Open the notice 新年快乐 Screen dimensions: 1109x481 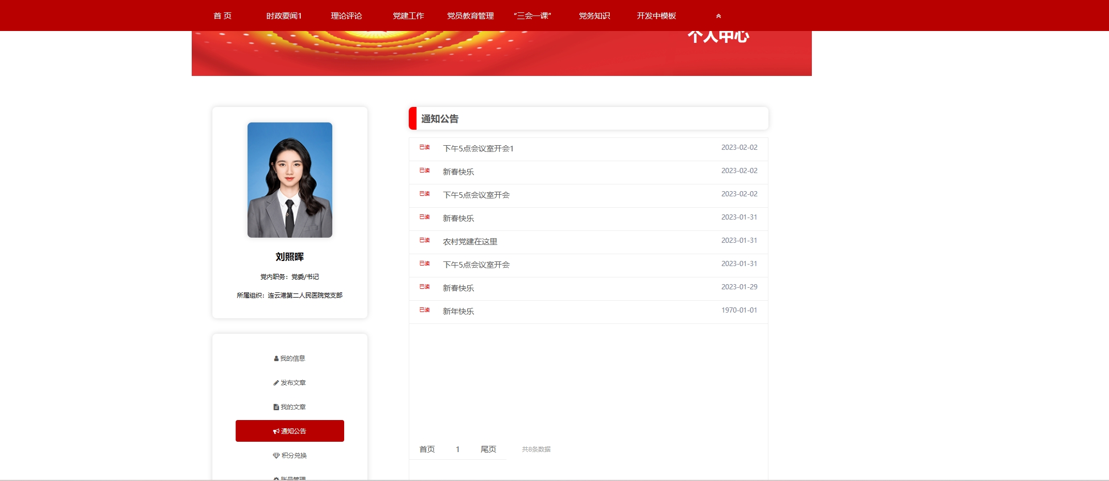(458, 312)
